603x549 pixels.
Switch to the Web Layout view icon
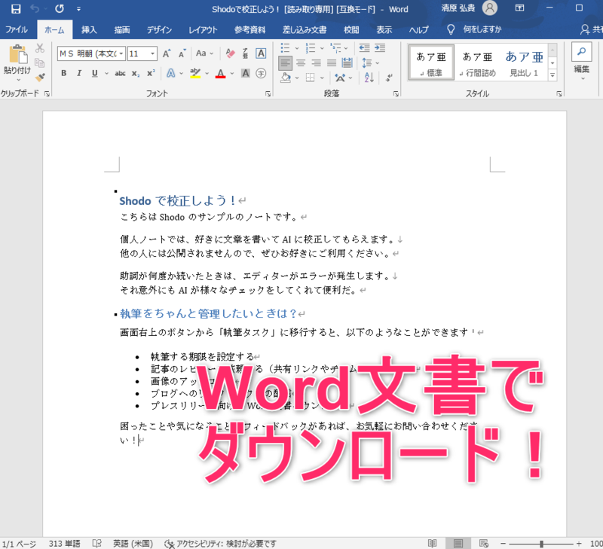(483, 543)
